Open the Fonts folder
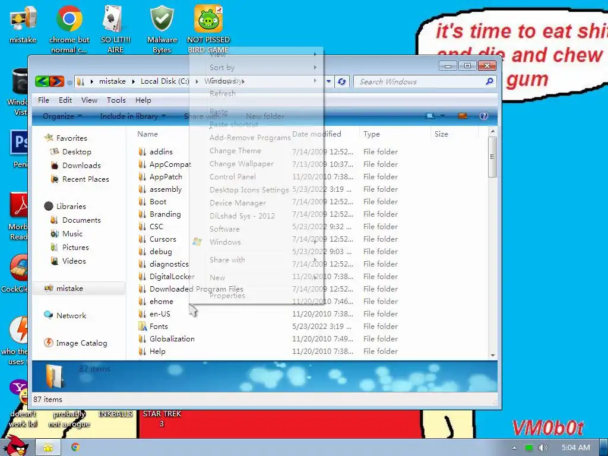 pyautogui.click(x=159, y=327)
